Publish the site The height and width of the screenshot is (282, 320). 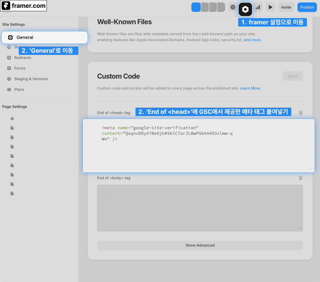pyautogui.click(x=307, y=7)
